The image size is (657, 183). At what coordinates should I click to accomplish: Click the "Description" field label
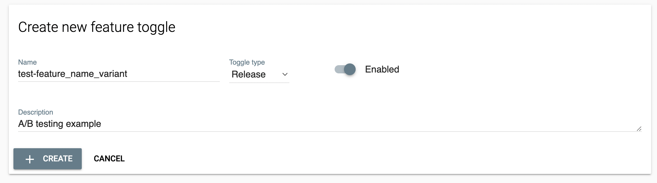tap(36, 112)
